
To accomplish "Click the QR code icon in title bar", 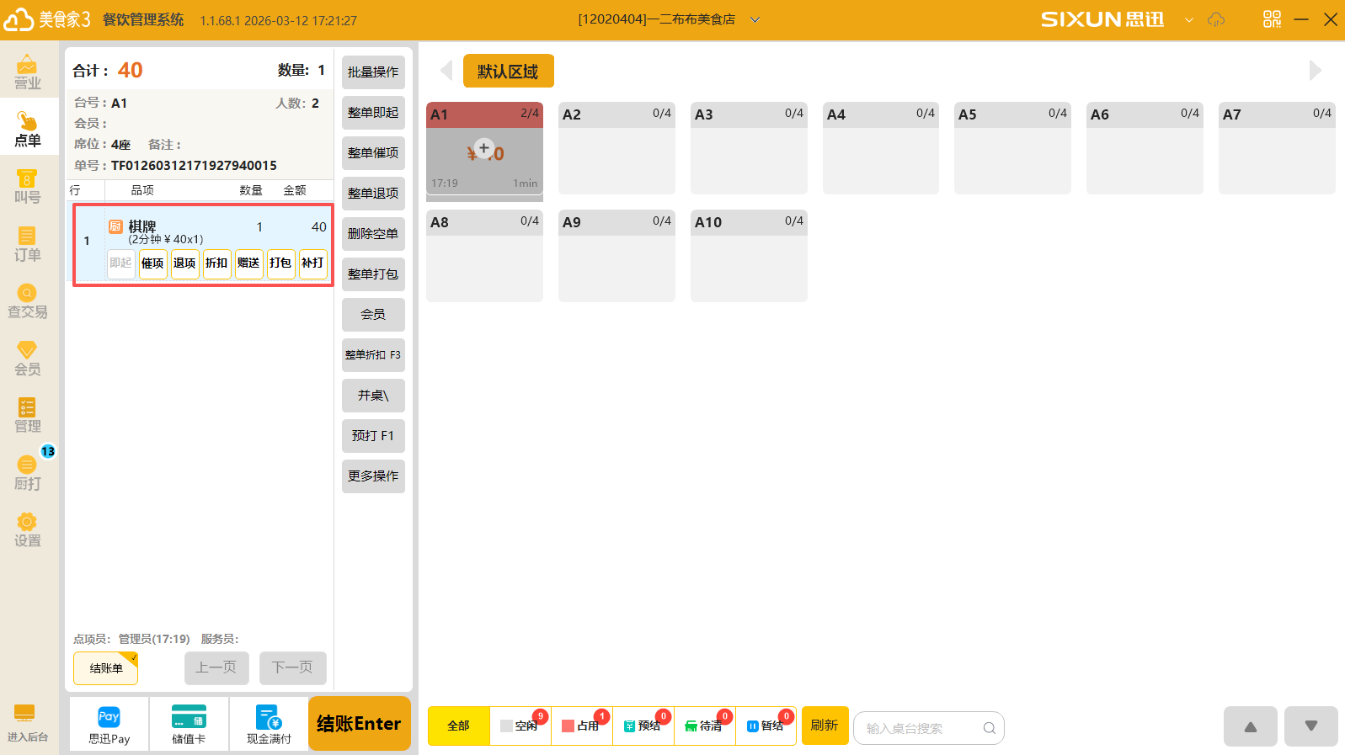I will tap(1272, 19).
